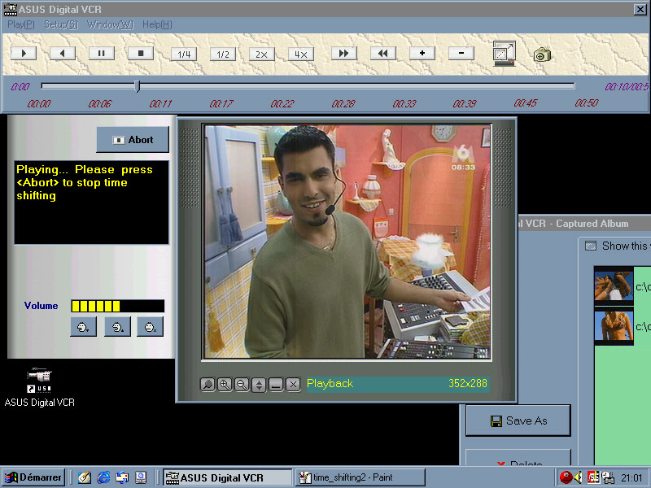
Task: Click the magnifier icon in playback window
Action: coord(208,385)
